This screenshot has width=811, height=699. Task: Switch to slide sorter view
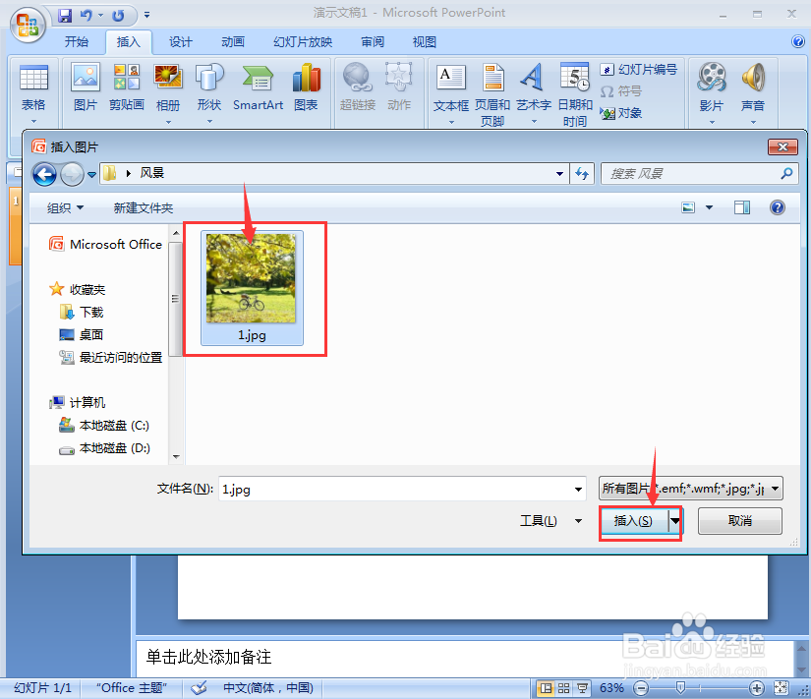(564, 688)
